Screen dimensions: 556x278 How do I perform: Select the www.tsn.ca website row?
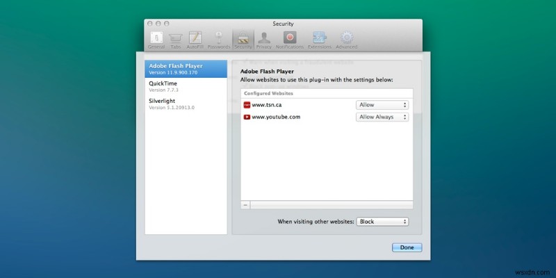click(327, 105)
